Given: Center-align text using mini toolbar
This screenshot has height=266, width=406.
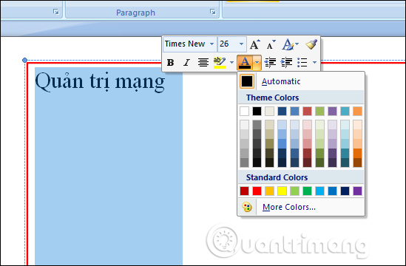Looking at the screenshot, I should 203,62.
